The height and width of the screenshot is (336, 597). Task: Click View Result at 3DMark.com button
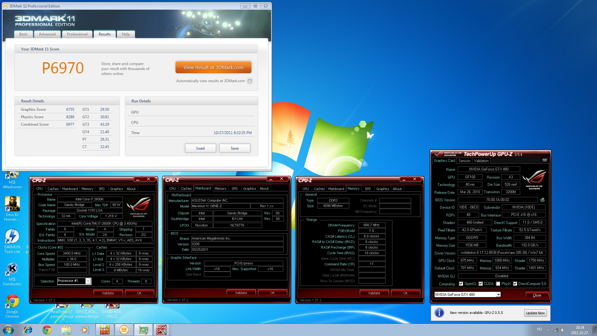pos(213,67)
